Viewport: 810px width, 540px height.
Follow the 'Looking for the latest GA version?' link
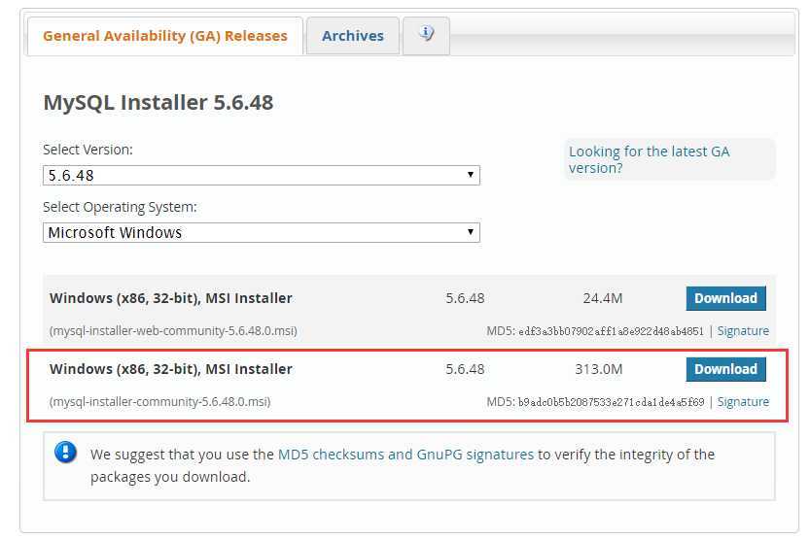649,159
